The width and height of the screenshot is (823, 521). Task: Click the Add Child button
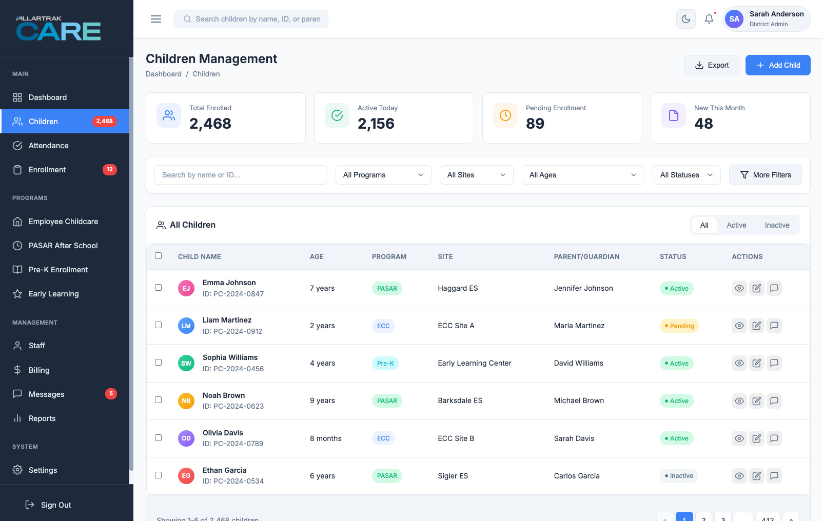click(777, 65)
